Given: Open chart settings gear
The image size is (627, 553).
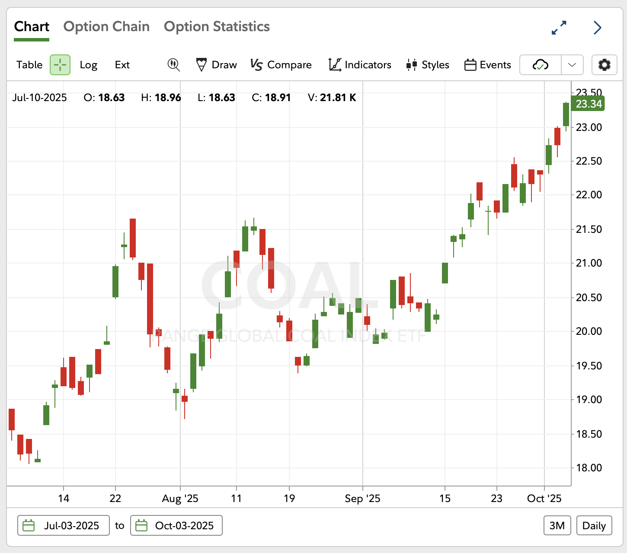Looking at the screenshot, I should pos(604,65).
